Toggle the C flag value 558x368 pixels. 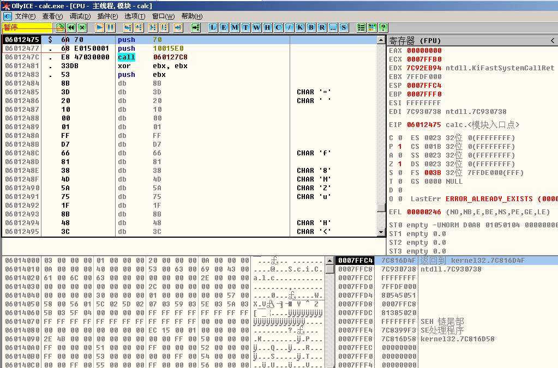click(400, 137)
